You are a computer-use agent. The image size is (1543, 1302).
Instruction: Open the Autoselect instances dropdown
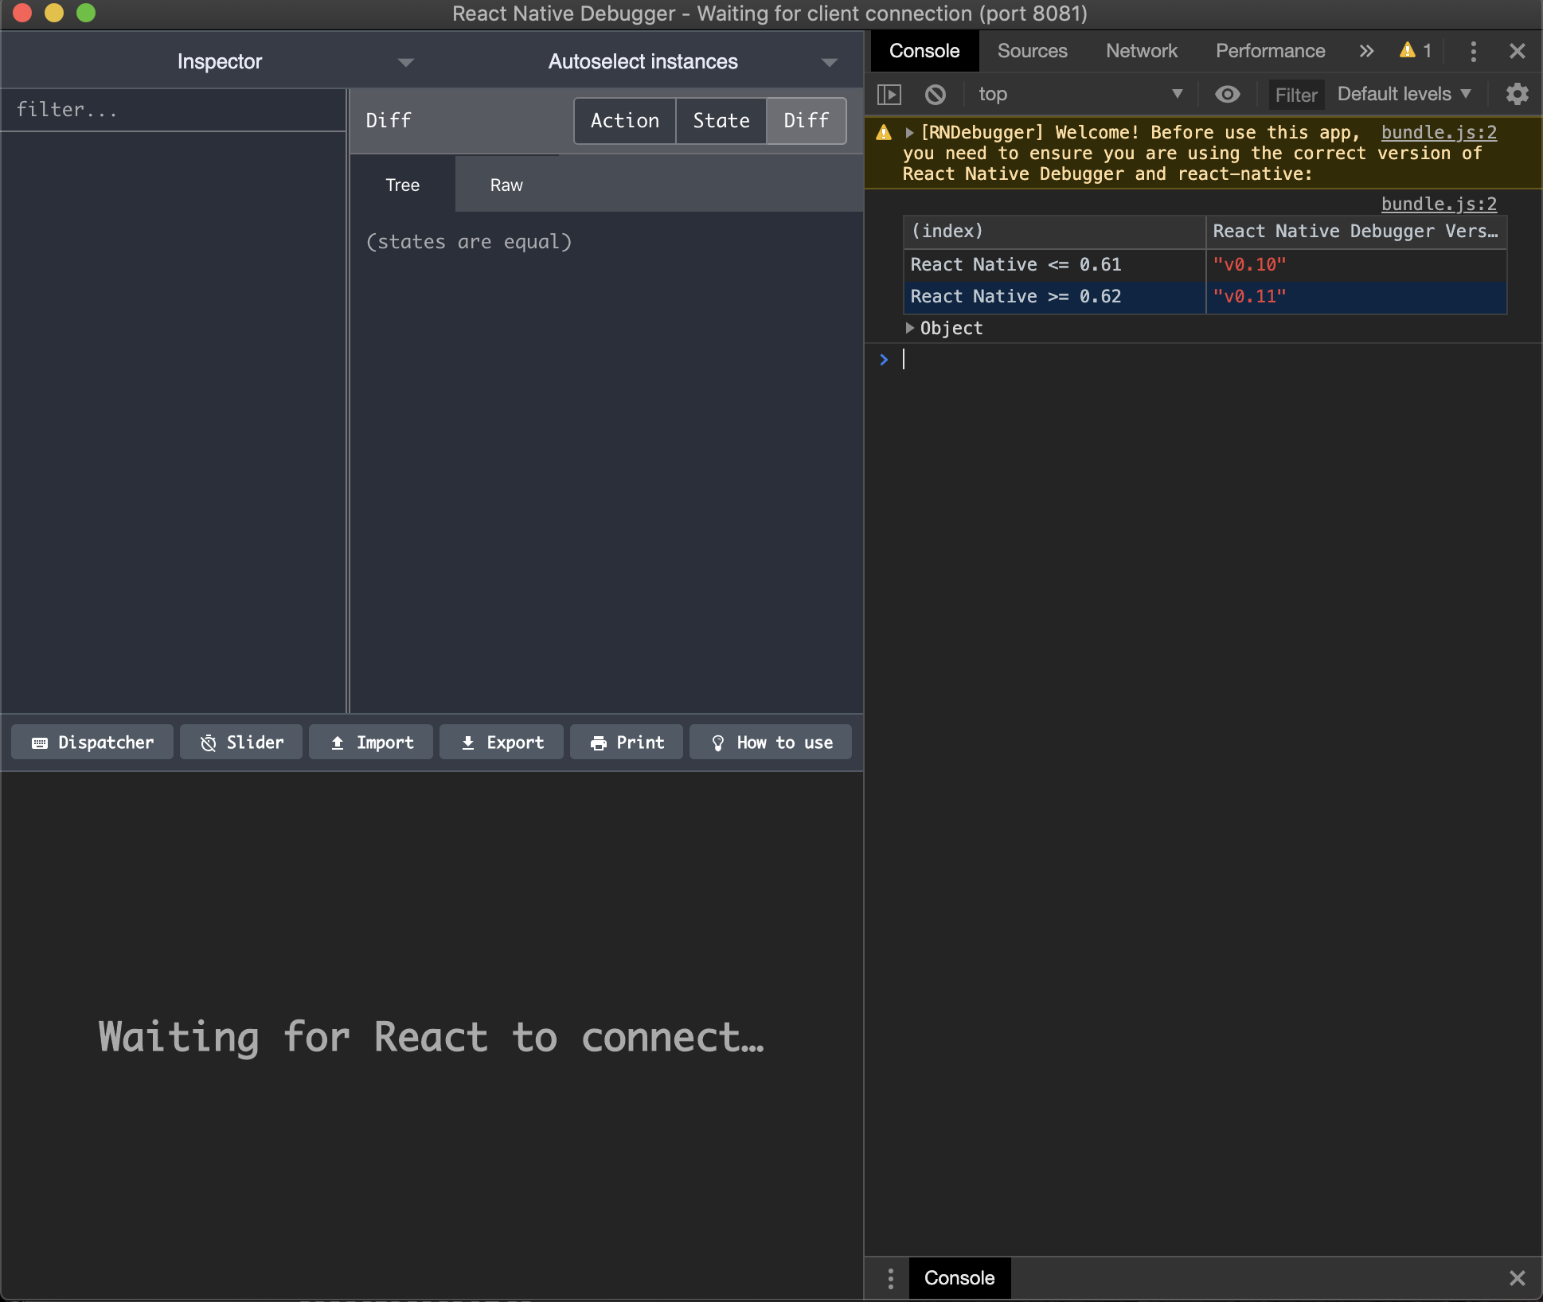click(829, 62)
